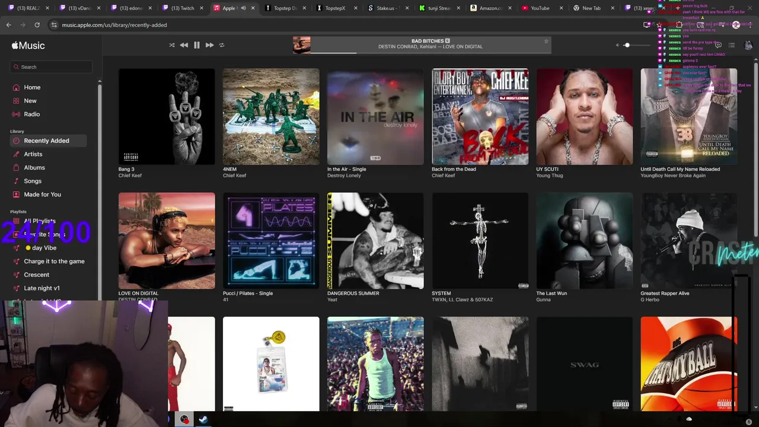The image size is (759, 427).
Task: Open Radio in the sidebar
Action: [48, 114]
